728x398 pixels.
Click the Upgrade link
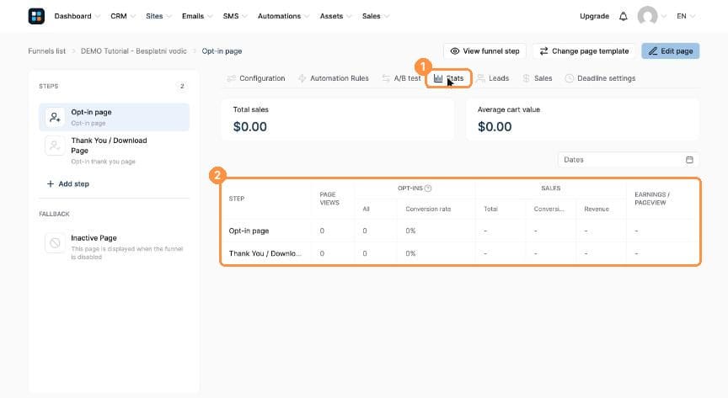pos(594,16)
